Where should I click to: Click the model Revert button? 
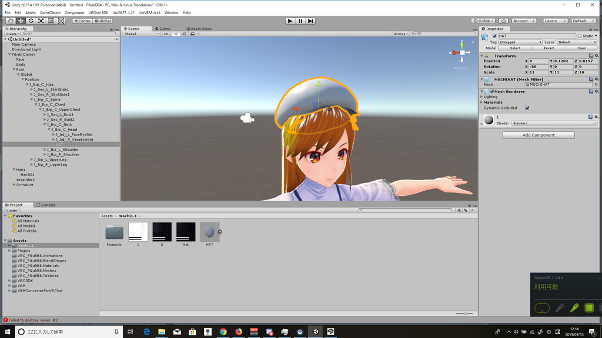click(x=549, y=48)
